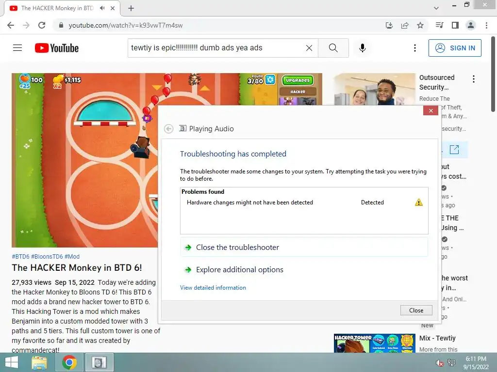497x372 pixels.
Task: Click back arrow in Playing Audio troubleshooter
Action: 168,129
